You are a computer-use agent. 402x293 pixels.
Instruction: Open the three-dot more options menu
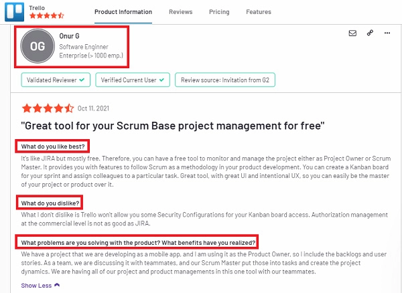pyautogui.click(x=387, y=33)
